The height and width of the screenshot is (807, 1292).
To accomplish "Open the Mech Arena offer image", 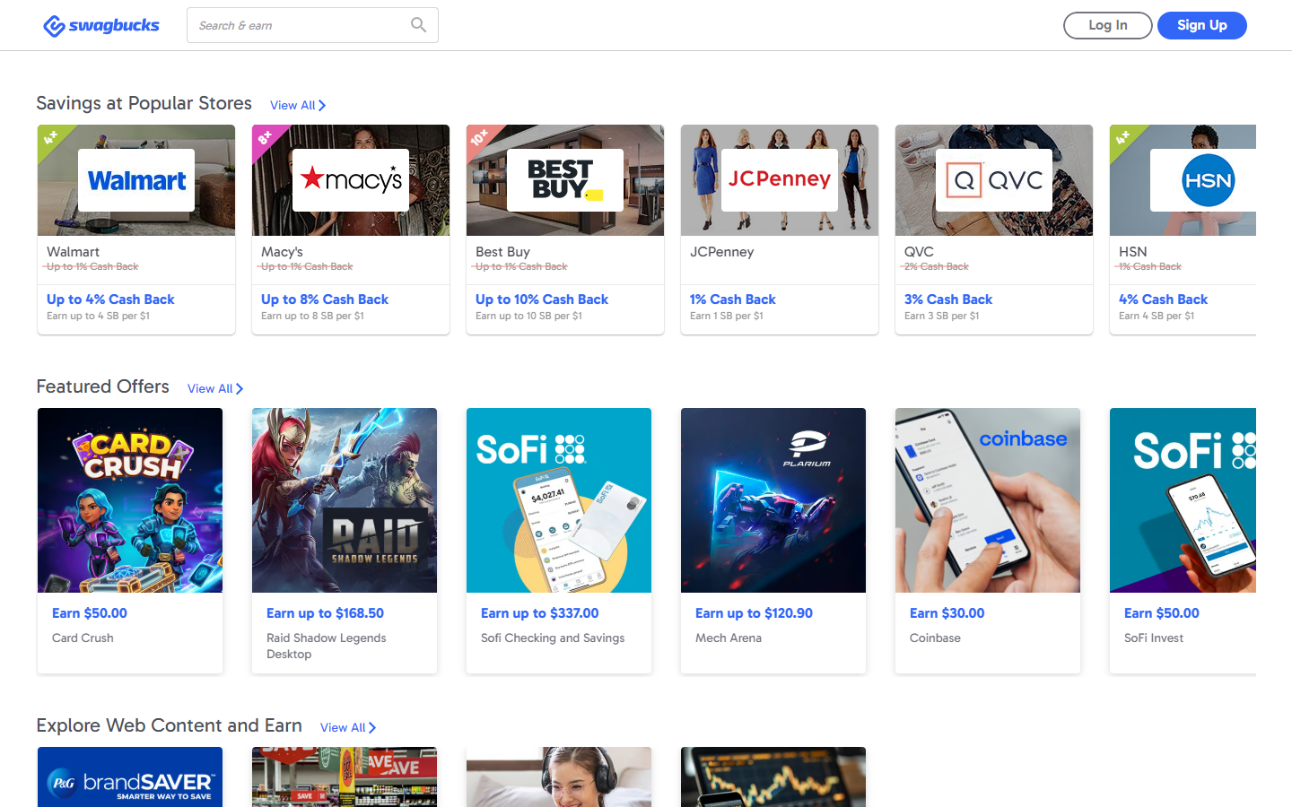I will coord(773,500).
